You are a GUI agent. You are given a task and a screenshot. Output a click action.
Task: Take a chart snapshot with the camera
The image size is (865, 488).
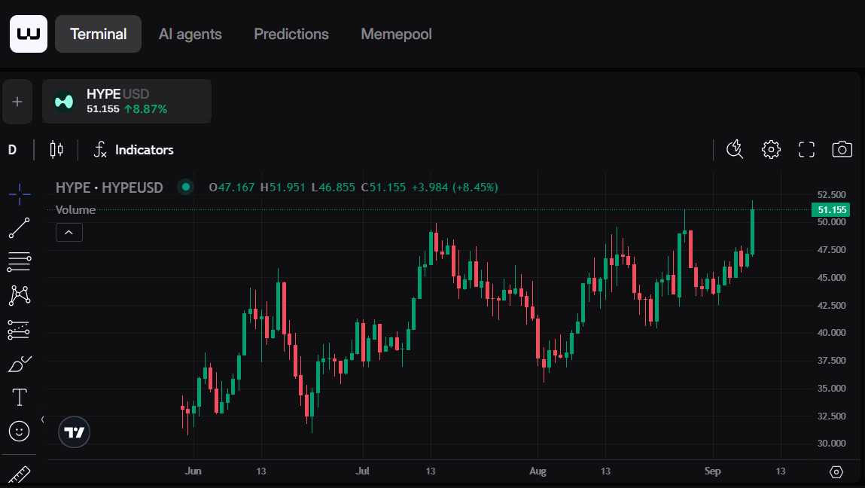(x=842, y=150)
